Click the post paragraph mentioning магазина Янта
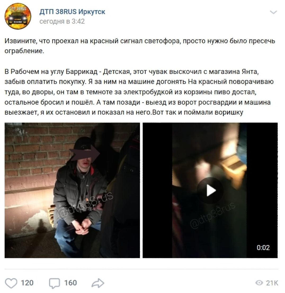 point(139,92)
